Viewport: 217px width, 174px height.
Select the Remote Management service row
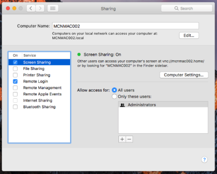pyautogui.click(x=39, y=88)
